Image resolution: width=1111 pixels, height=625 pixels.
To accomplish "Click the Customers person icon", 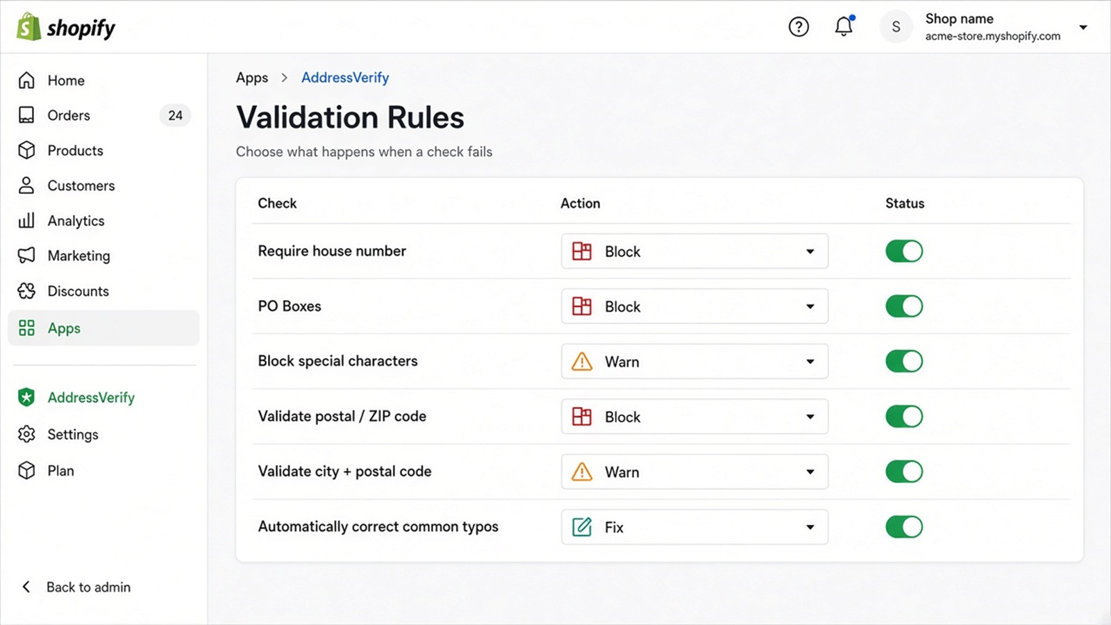I will 26,185.
